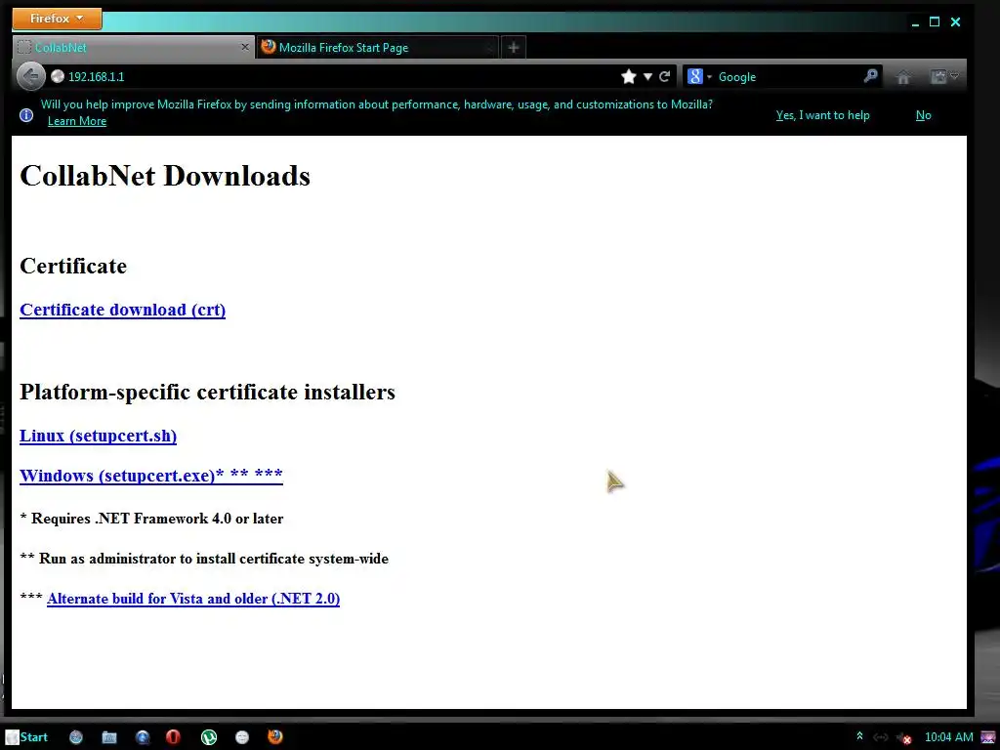The height and width of the screenshot is (750, 1000).
Task: Open the file explorer taskbar icon
Action: coord(109,737)
